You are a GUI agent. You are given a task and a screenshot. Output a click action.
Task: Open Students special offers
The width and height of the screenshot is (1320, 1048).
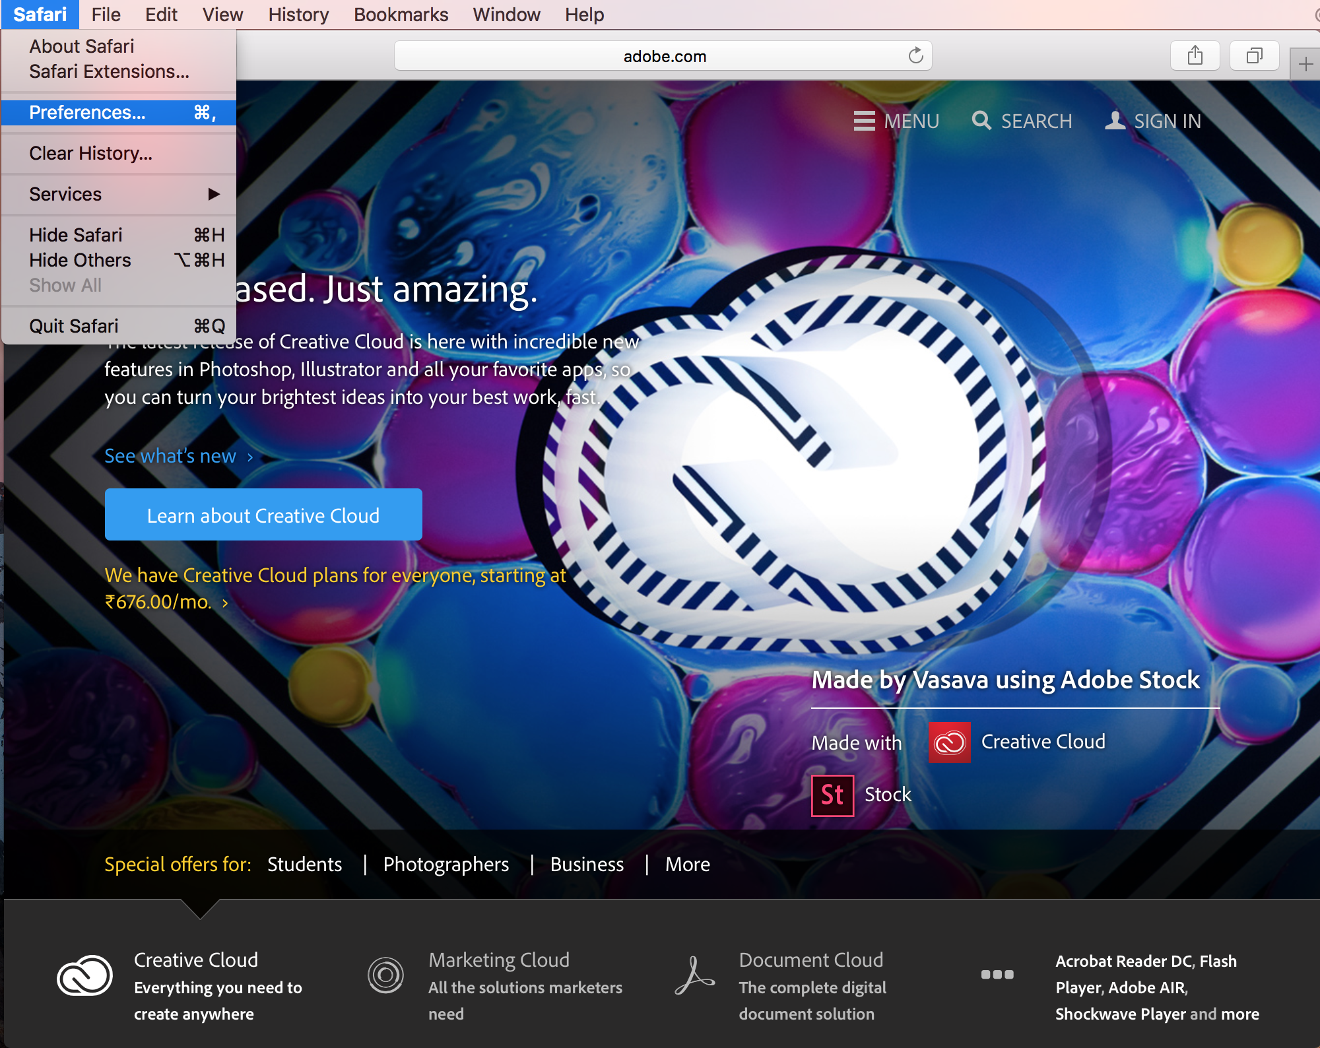pos(304,864)
